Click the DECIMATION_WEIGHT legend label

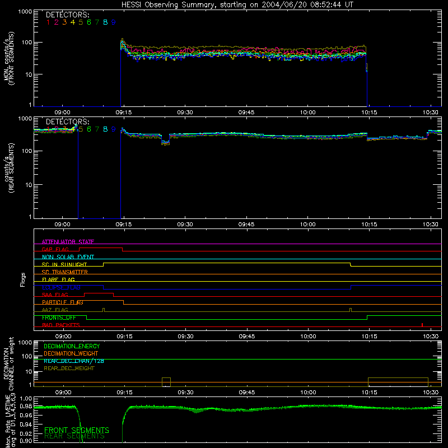pos(71,354)
